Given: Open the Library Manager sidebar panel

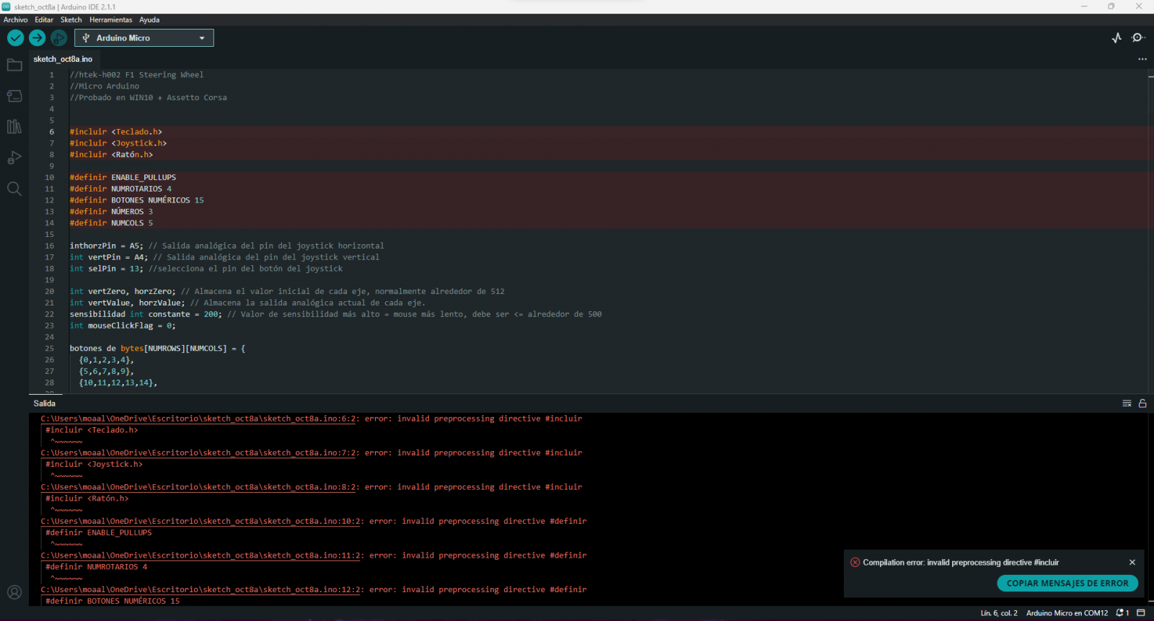Looking at the screenshot, I should (14, 127).
